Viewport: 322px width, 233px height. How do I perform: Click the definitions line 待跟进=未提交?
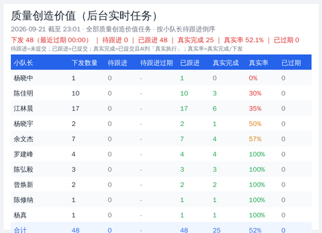point(28,49)
